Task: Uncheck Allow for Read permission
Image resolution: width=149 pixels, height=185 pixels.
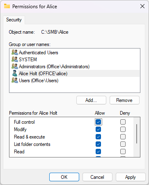Action: 98,151
